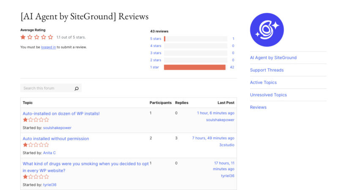338x190 pixels.
Task: Click the page title AI Agent by SiteGround Reviews
Action: 84,16
